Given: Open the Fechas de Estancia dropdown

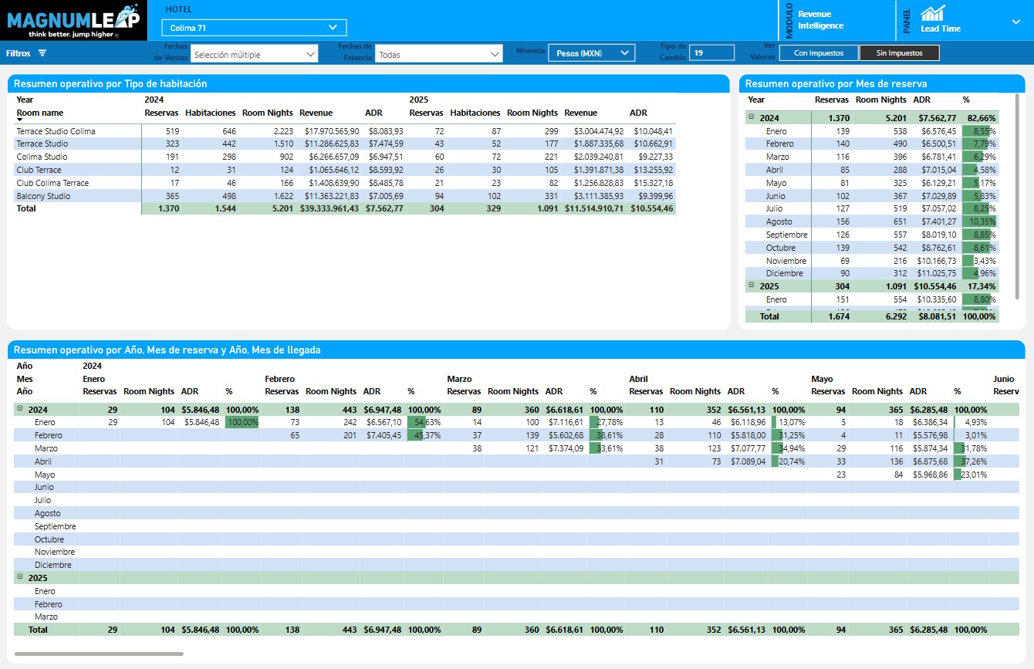Looking at the screenshot, I should pos(438,54).
